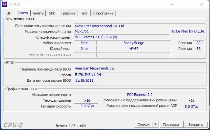Select the chipset revision value 09

(198, 43)
